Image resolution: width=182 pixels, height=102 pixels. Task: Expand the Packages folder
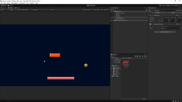[111, 76]
